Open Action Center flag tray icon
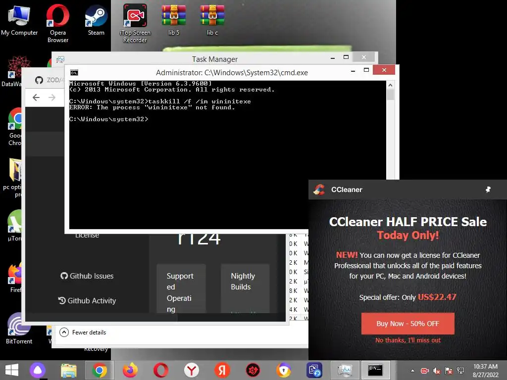The image size is (507, 380). click(449, 371)
